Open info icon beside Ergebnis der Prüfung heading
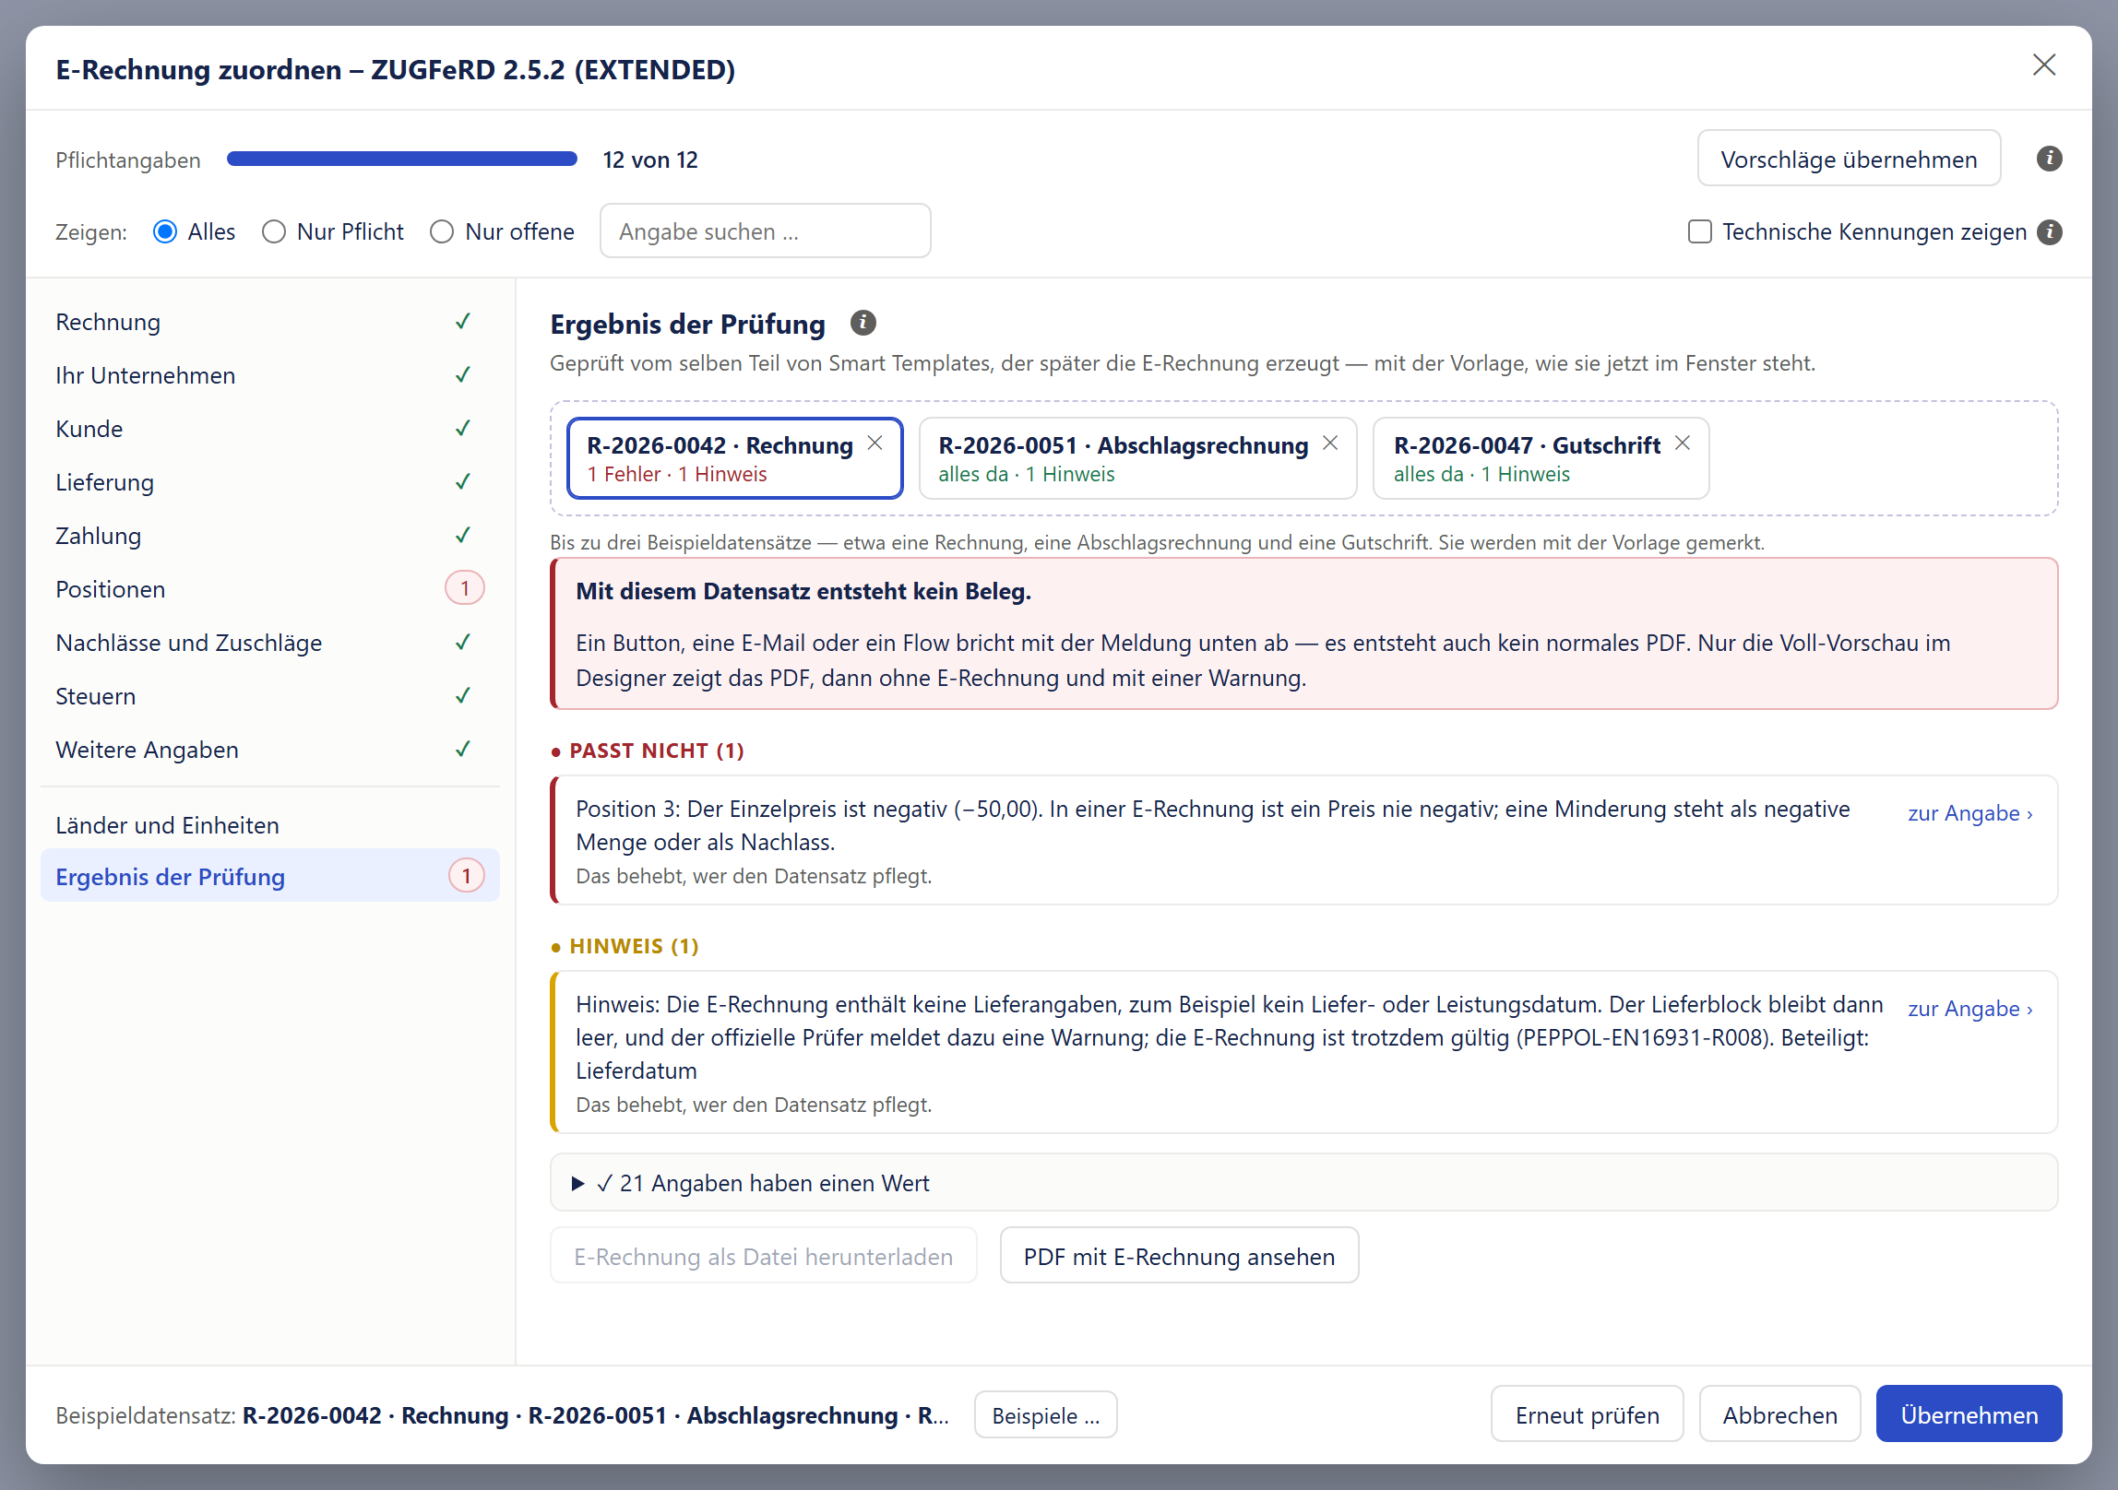Viewport: 2118px width, 1490px height. point(863,323)
